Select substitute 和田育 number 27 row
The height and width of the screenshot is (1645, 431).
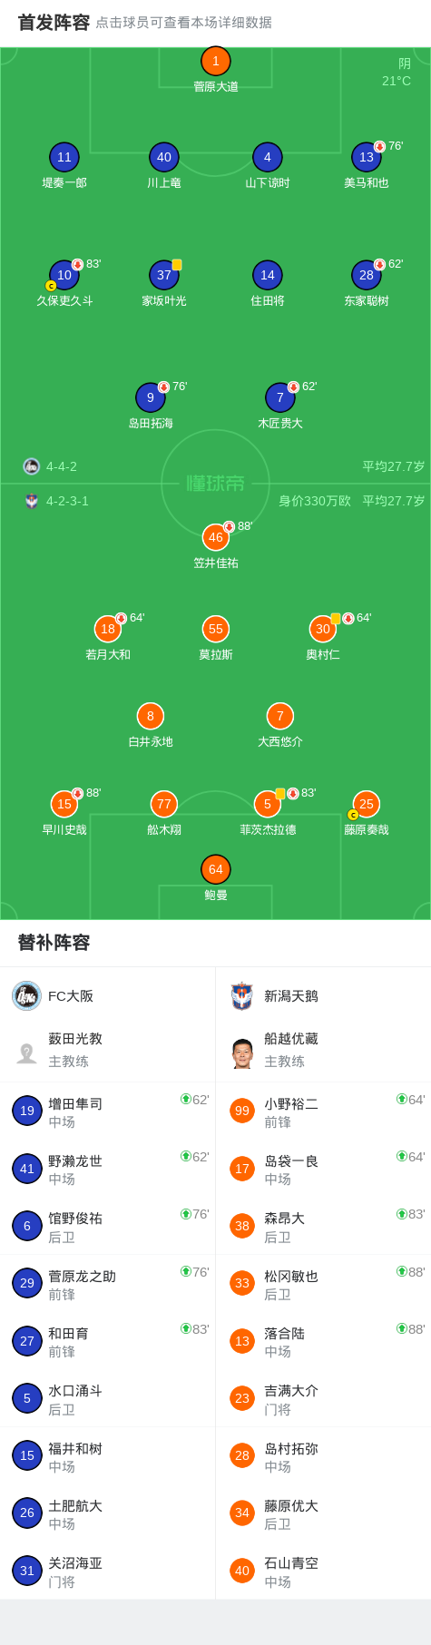108,1341
